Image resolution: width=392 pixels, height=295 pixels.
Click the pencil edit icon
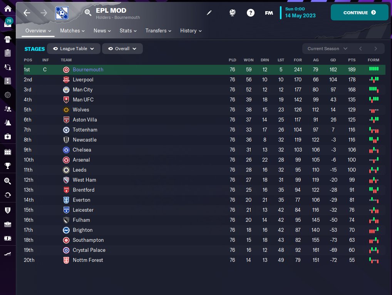(209, 13)
